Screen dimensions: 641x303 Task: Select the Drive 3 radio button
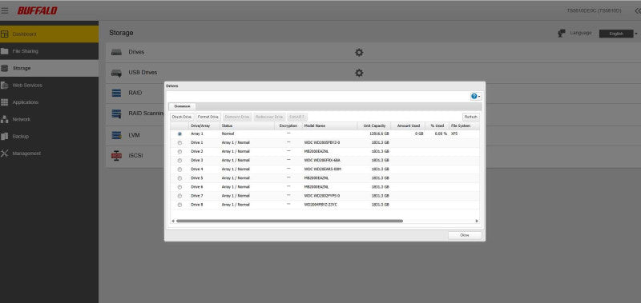tap(179, 161)
